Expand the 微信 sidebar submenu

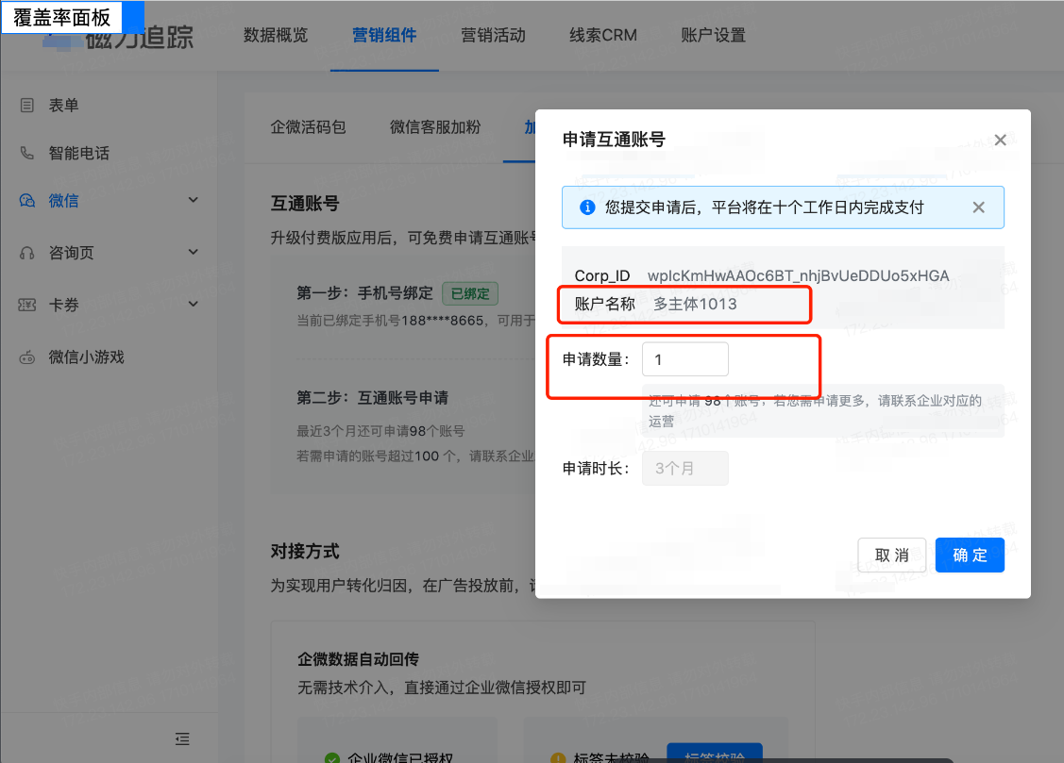pyautogui.click(x=193, y=199)
